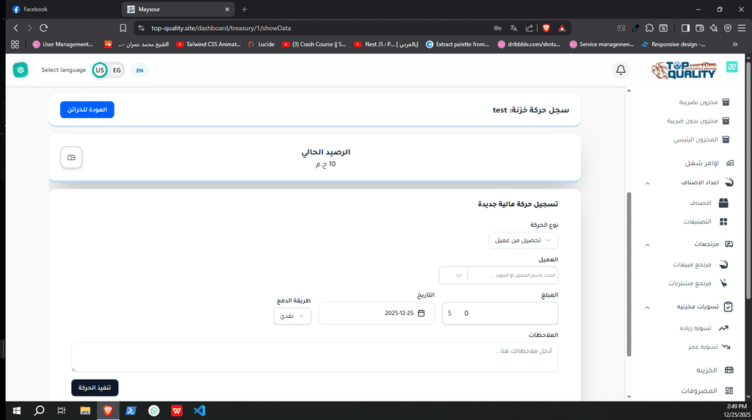Click the الاصناف box icon

click(723, 203)
